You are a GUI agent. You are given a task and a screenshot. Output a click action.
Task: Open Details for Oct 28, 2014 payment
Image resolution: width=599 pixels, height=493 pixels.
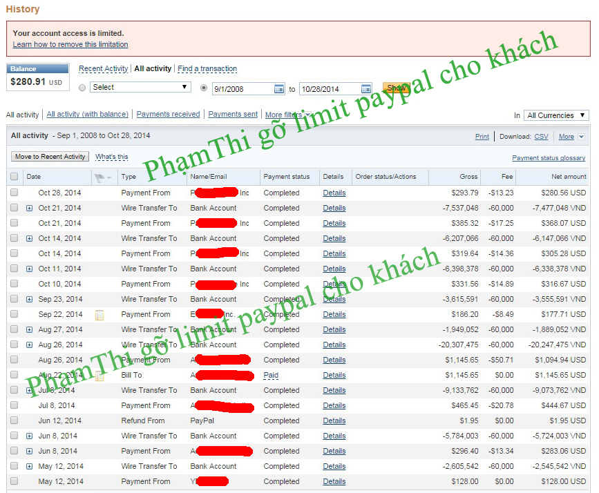[x=334, y=193]
